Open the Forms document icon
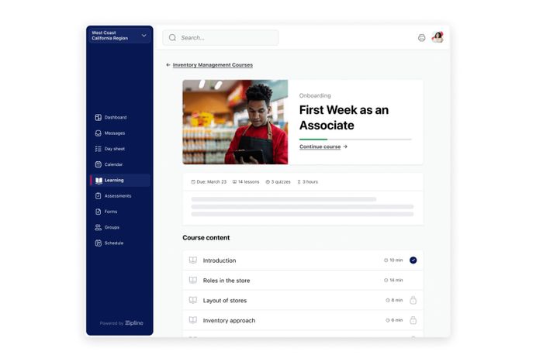Viewport: 543px width, 362px height. (x=98, y=212)
